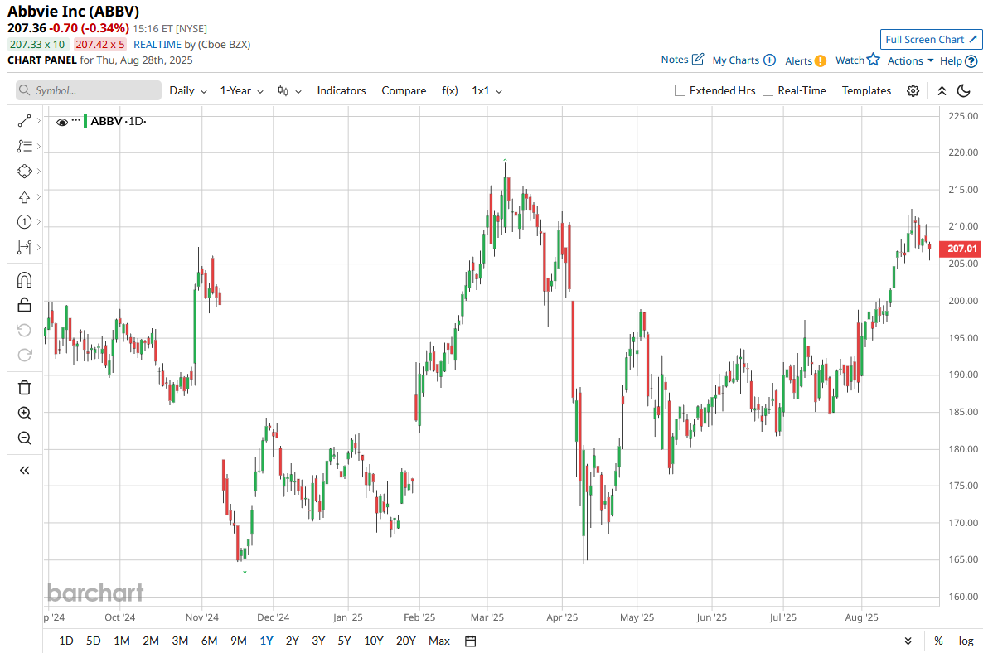This screenshot has height=658, width=988.
Task: Select the 6M time range
Action: tap(209, 641)
